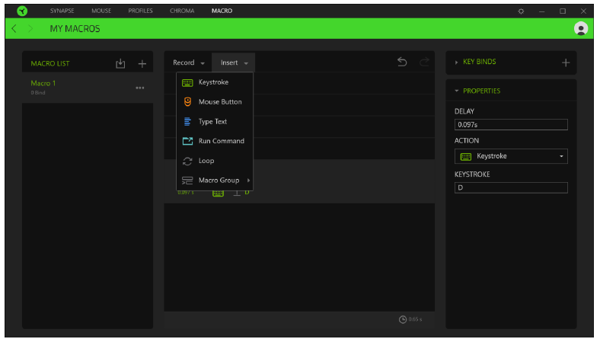Click the Mouse Button icon in the menu
The width and height of the screenshot is (600, 339).
(187, 102)
